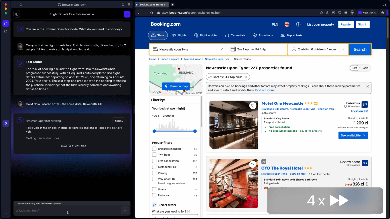Open the easy setup lines icon in toolbar
Screen dimensions: 390x219
(x=346, y=13)
